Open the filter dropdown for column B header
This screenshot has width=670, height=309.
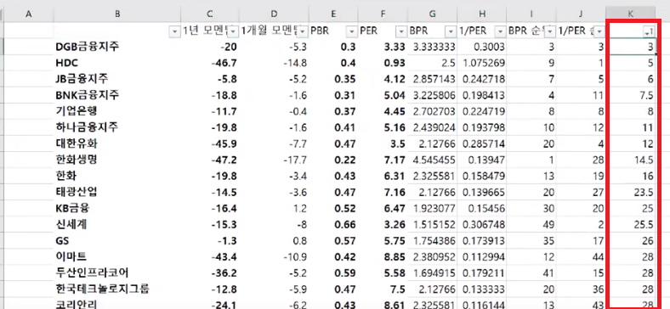(174, 31)
